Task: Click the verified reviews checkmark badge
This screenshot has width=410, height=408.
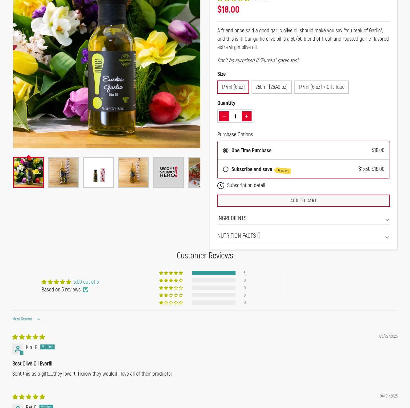Action: [x=86, y=290]
